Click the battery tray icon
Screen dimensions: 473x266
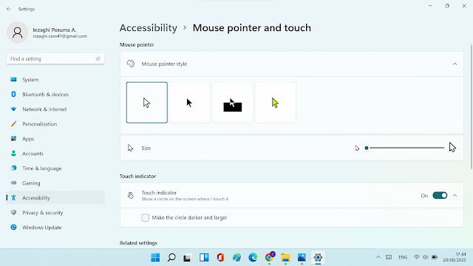click(x=435, y=257)
